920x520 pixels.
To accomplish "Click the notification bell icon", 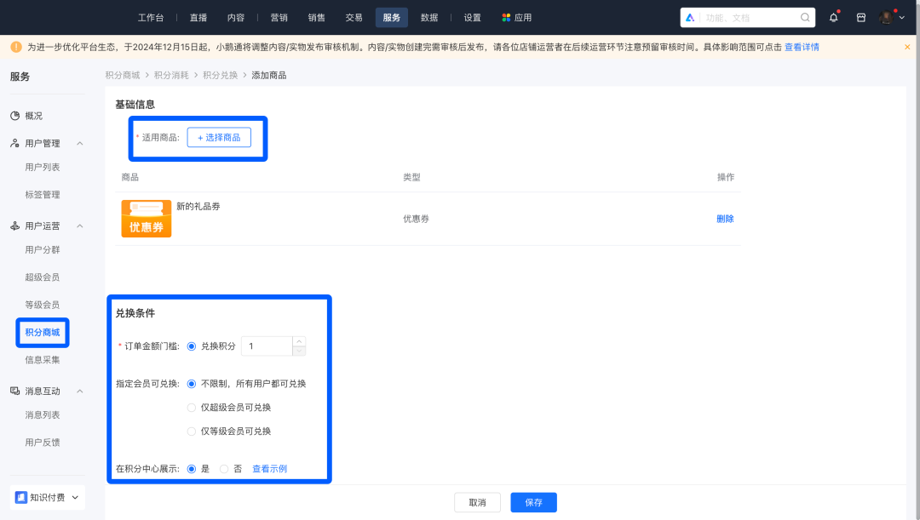I will (833, 18).
